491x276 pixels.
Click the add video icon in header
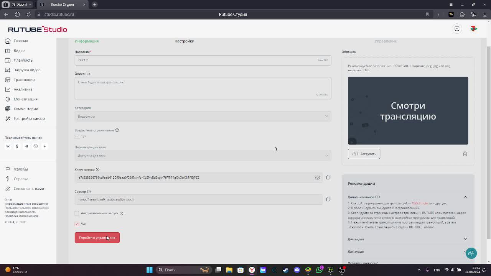[457, 29]
